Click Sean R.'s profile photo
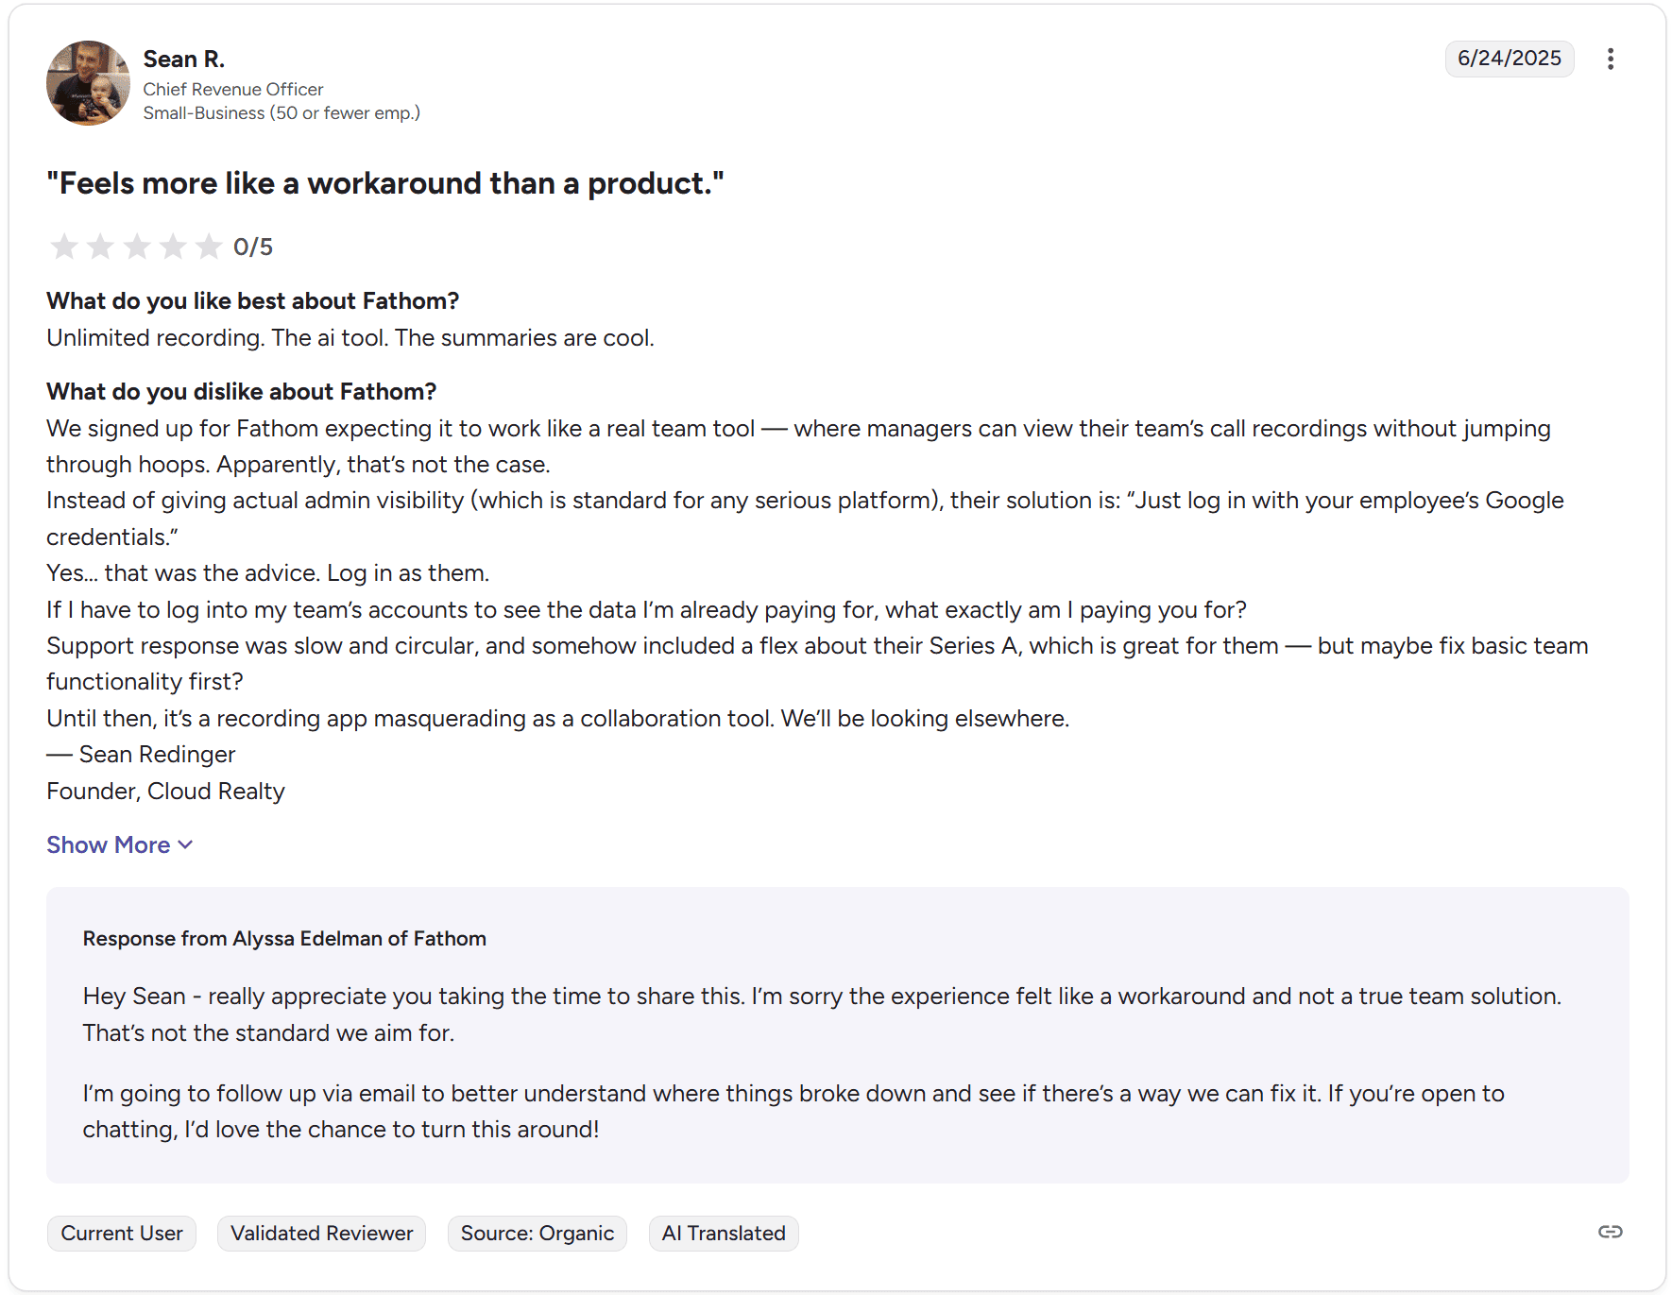The width and height of the screenshot is (1672, 1295). tap(88, 83)
